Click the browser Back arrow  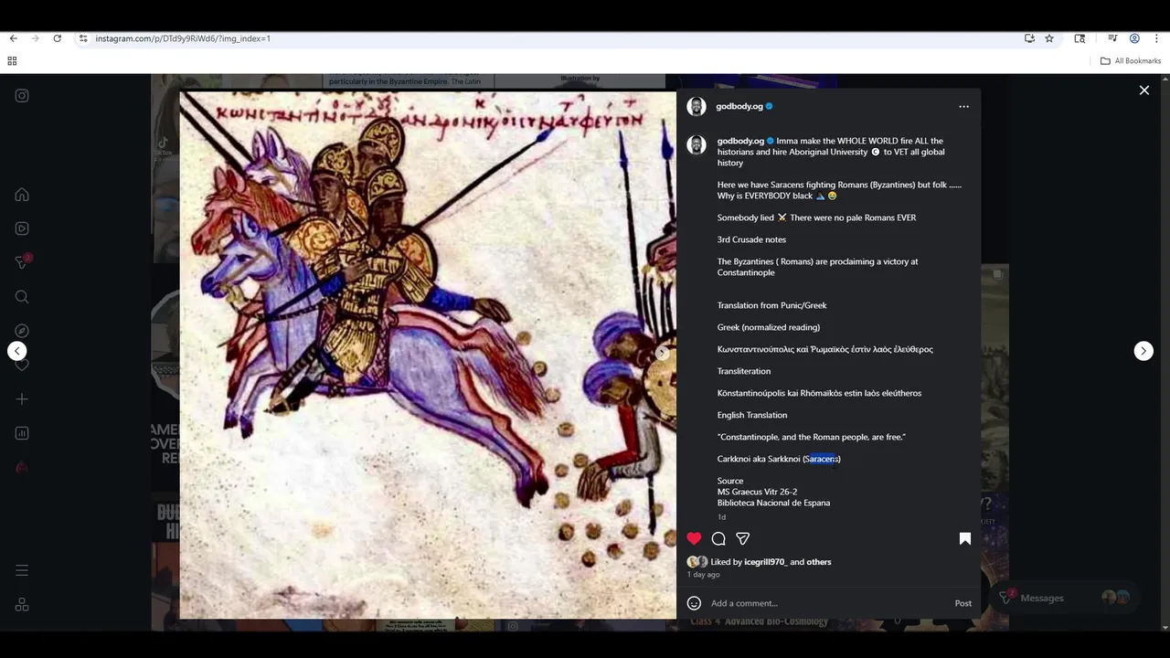pyautogui.click(x=13, y=38)
